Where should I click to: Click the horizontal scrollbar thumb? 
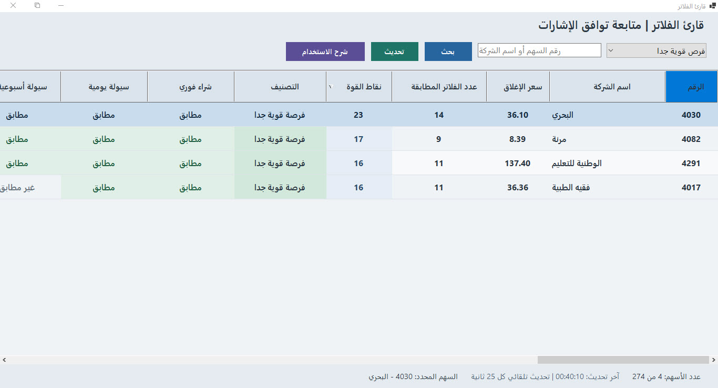click(x=623, y=360)
